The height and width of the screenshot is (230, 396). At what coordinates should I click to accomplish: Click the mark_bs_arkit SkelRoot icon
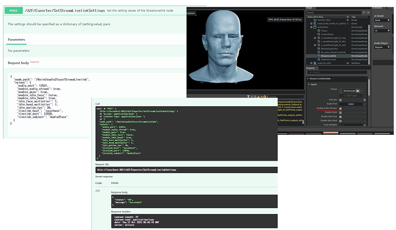[x=315, y=63]
